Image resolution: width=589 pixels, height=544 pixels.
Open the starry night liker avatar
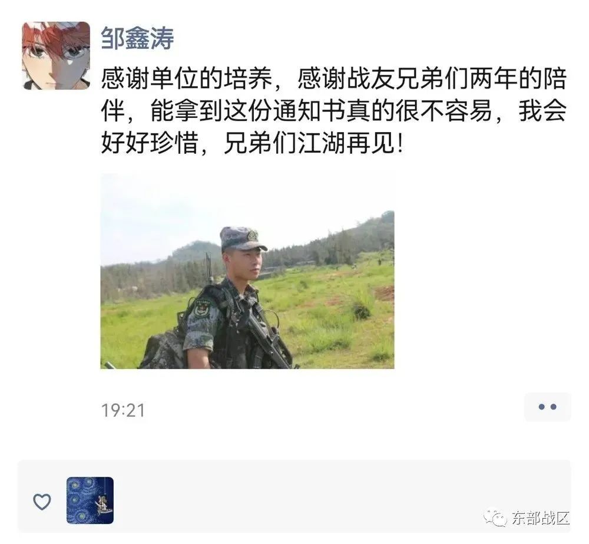tap(90, 500)
